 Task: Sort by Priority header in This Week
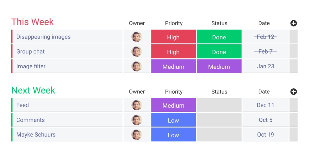tap(174, 23)
